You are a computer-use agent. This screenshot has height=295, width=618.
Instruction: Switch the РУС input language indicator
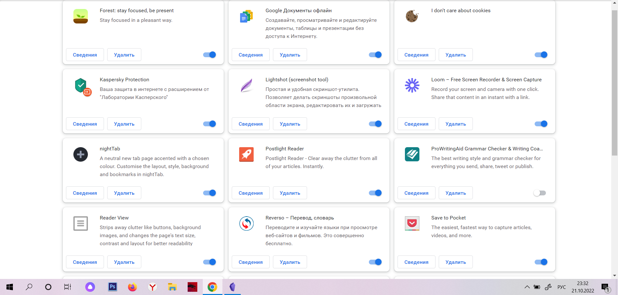[562, 287]
